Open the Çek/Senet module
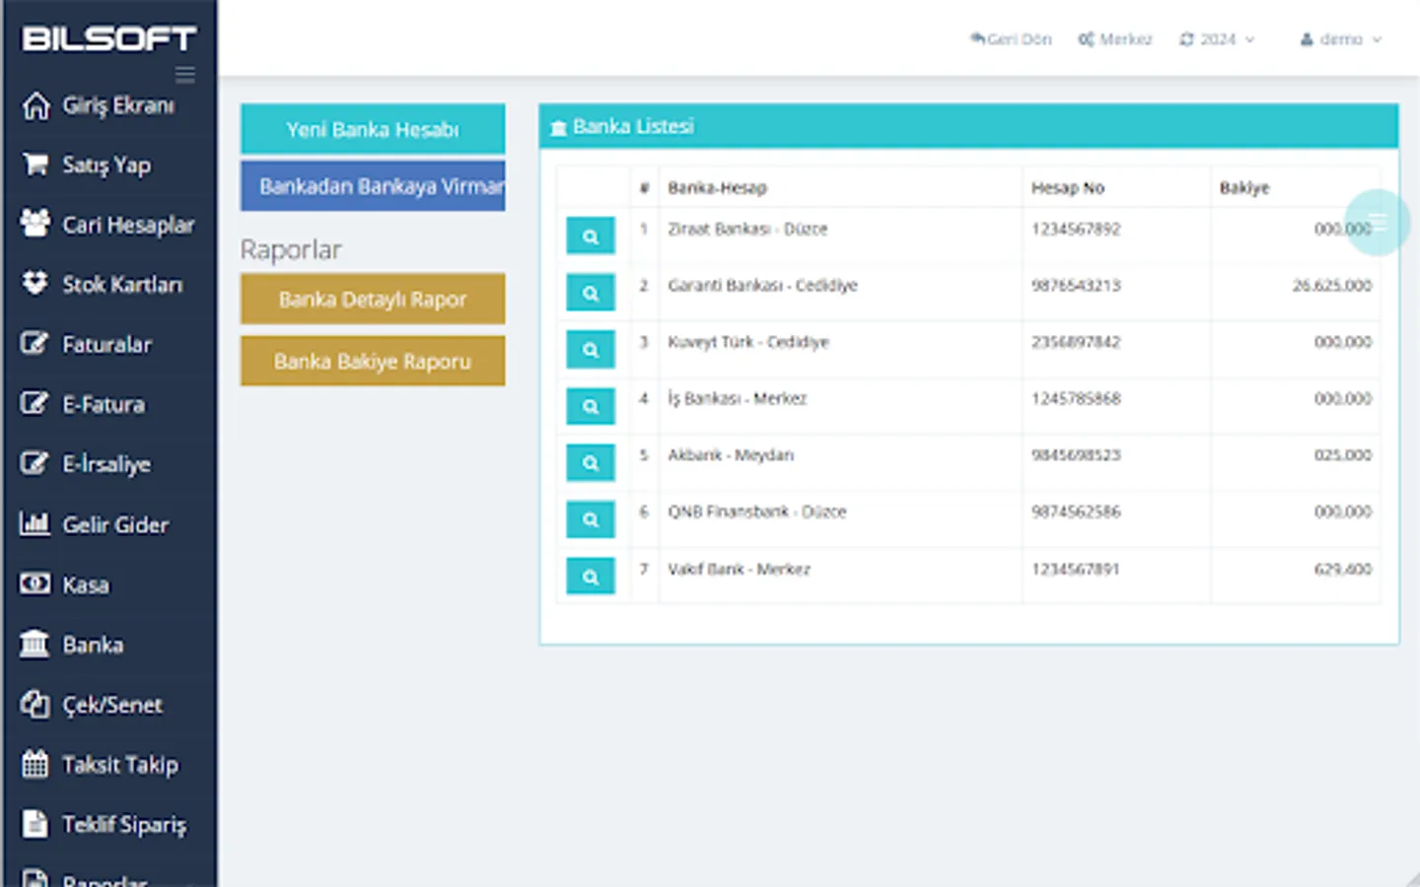This screenshot has height=887, width=1420. point(112,705)
